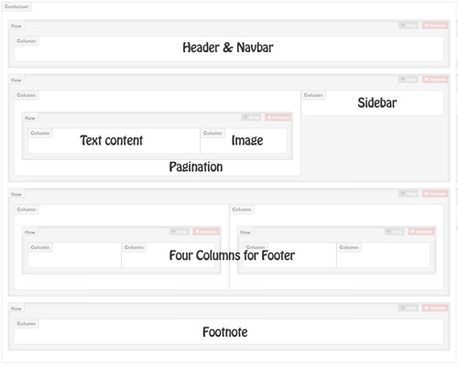The width and height of the screenshot is (458, 366).
Task: Click the gray drag handle of Footnote row
Action: point(408,308)
